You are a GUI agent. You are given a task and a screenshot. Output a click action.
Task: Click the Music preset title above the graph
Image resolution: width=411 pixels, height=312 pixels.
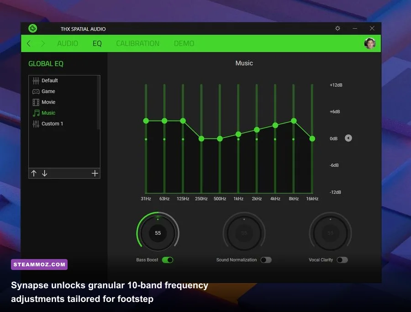pyautogui.click(x=244, y=63)
